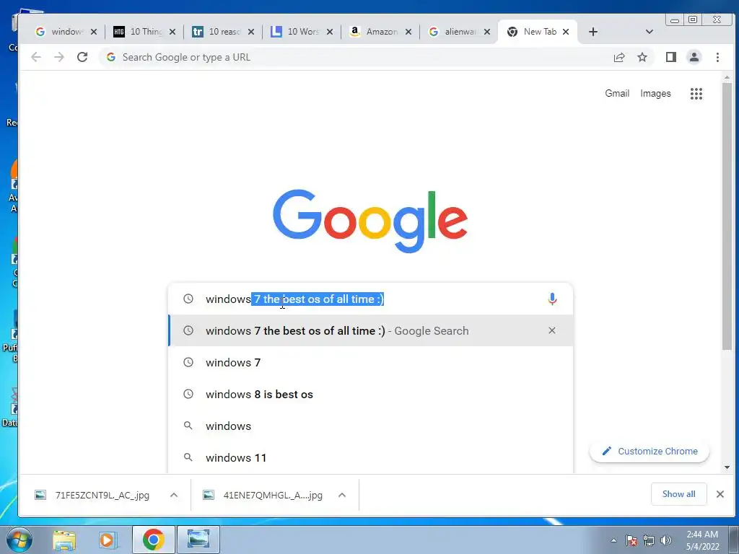Open a new tab with plus button
The image size is (739, 554).
point(593,32)
